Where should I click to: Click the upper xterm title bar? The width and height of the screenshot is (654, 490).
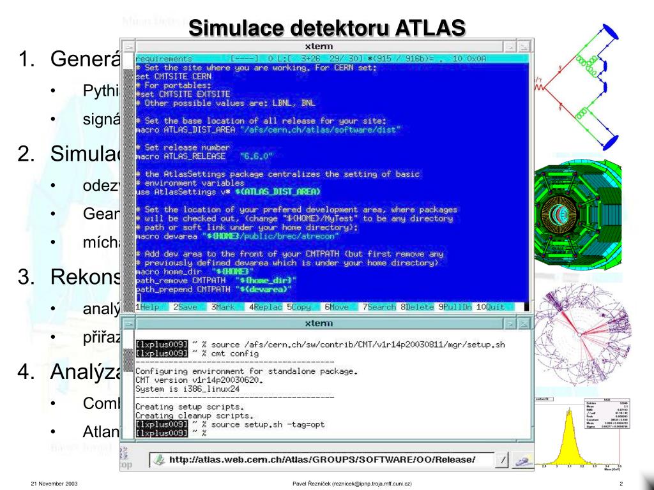coord(319,47)
